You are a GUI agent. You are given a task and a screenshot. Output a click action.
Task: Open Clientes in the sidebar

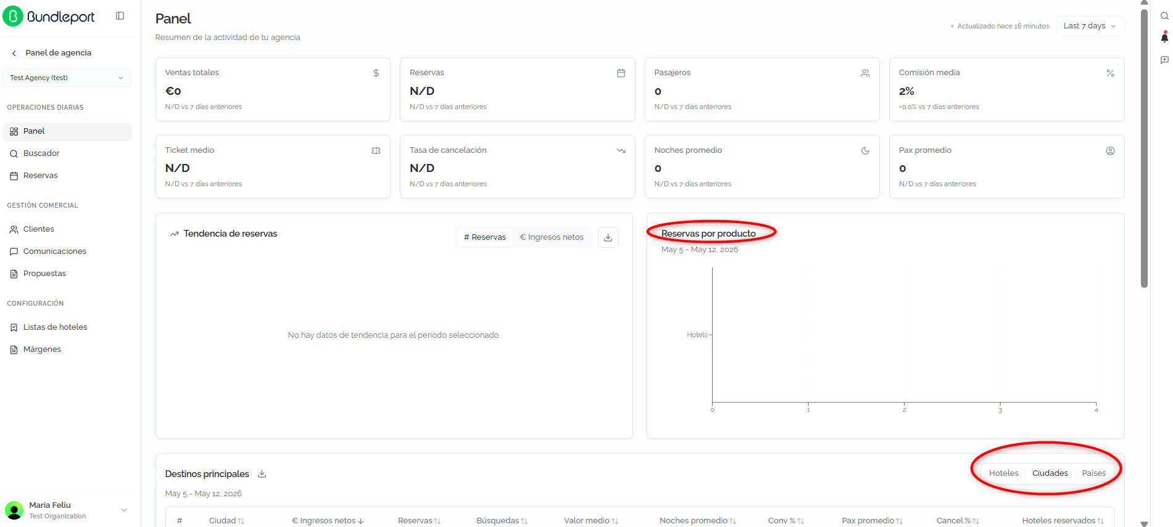click(67, 229)
